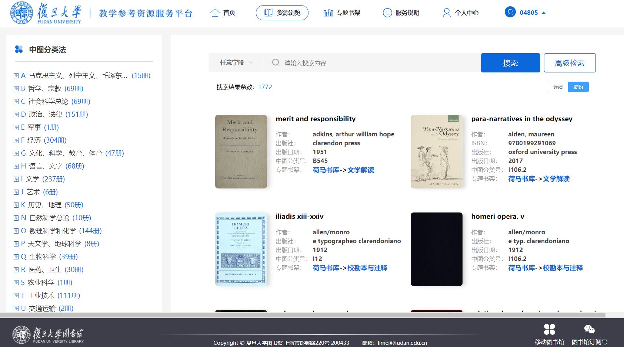Open the 资源浏览 tab
624x347 pixels.
[282, 13]
